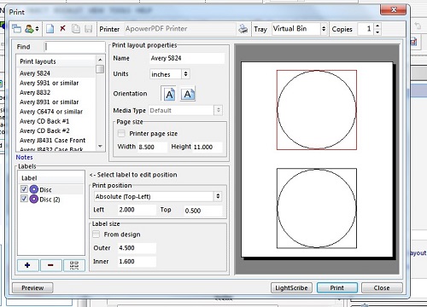Click the layouts list scroll-up arrow
This screenshot has height=307, width=427.
[x=100, y=60]
